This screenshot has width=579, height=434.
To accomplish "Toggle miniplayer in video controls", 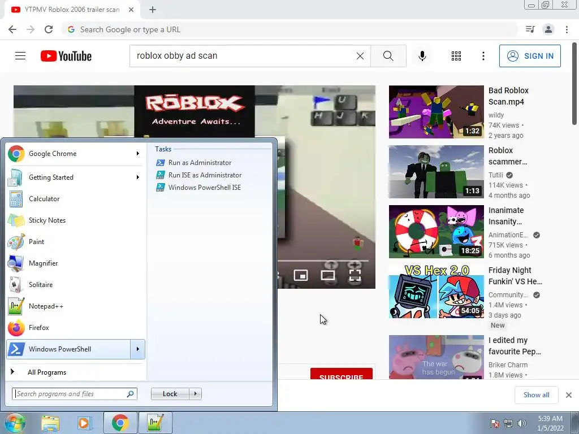I will click(x=301, y=275).
